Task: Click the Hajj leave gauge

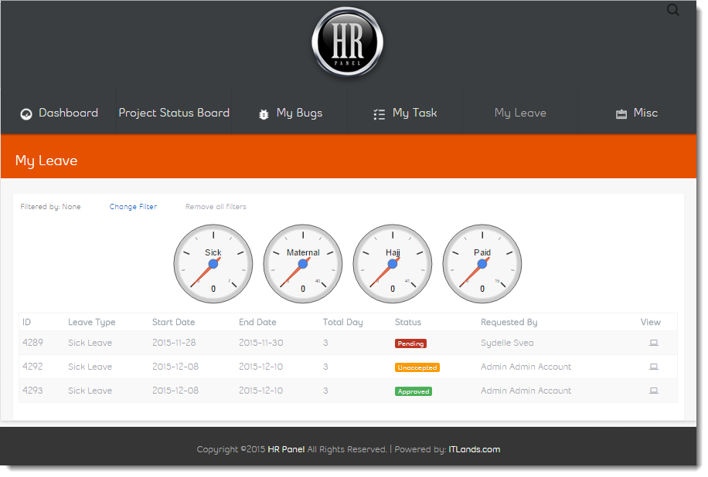Action: pos(393,264)
